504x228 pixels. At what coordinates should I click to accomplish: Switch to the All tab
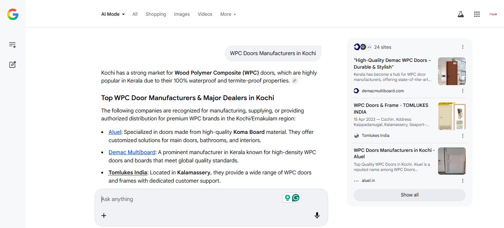(x=135, y=14)
